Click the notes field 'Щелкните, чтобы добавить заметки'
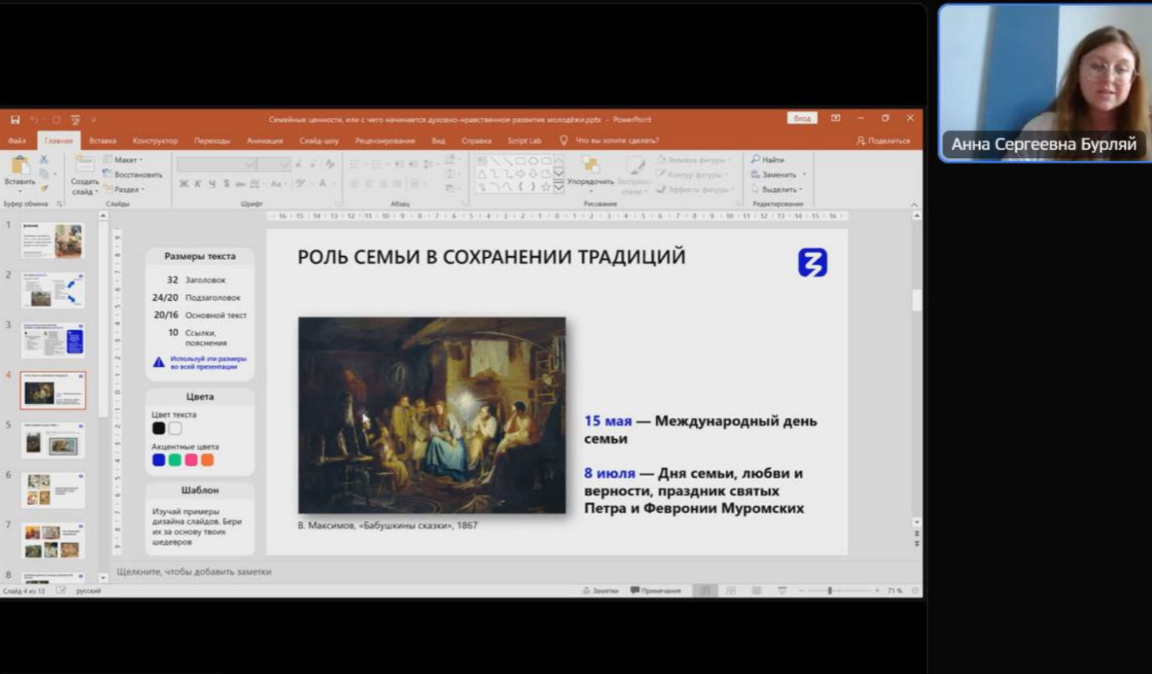Viewport: 1152px width, 674px height. coord(194,572)
